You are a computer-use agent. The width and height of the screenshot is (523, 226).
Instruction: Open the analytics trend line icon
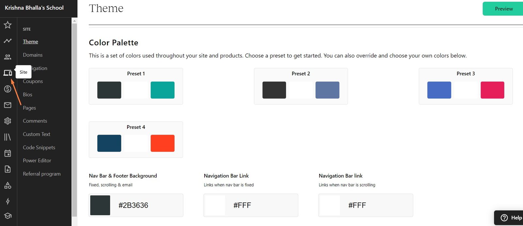point(8,41)
